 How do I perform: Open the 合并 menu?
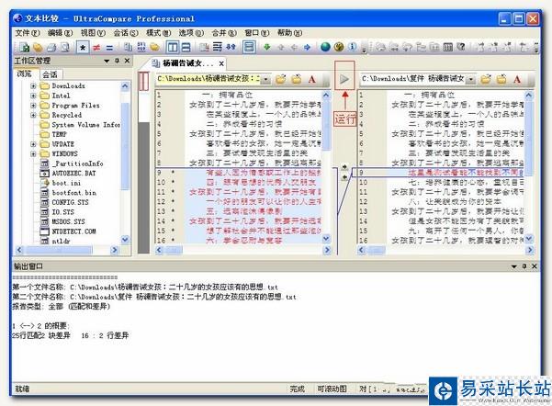click(x=223, y=33)
